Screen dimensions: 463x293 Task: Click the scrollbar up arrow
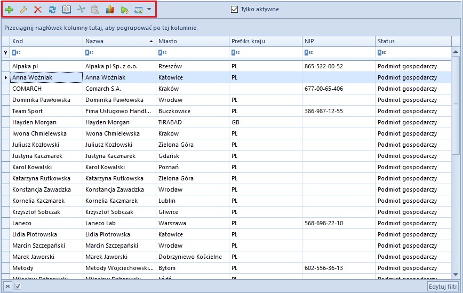tap(456, 52)
